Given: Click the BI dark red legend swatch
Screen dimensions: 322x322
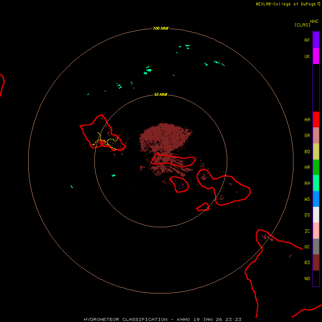Looking at the screenshot, I should pos(316,263).
